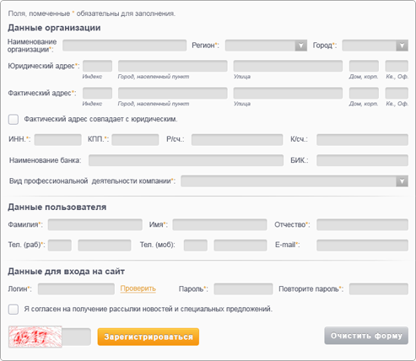
Task: Click the Зарегистрироваться button
Action: [149, 337]
